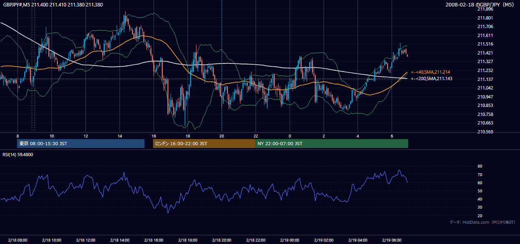The image size is (520, 244).
Task: Click price axis label 211.137
Action: 485,79
